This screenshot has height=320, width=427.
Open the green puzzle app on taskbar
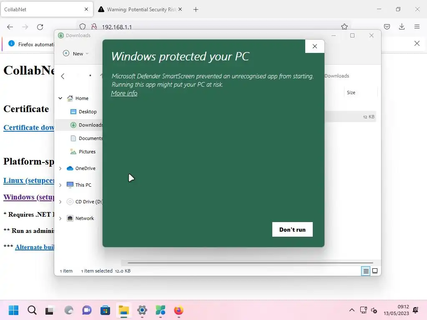pyautogui.click(x=161, y=310)
